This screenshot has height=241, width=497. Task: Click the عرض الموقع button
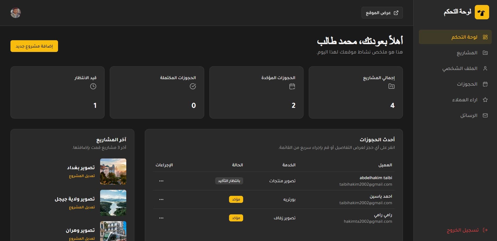[382, 13]
